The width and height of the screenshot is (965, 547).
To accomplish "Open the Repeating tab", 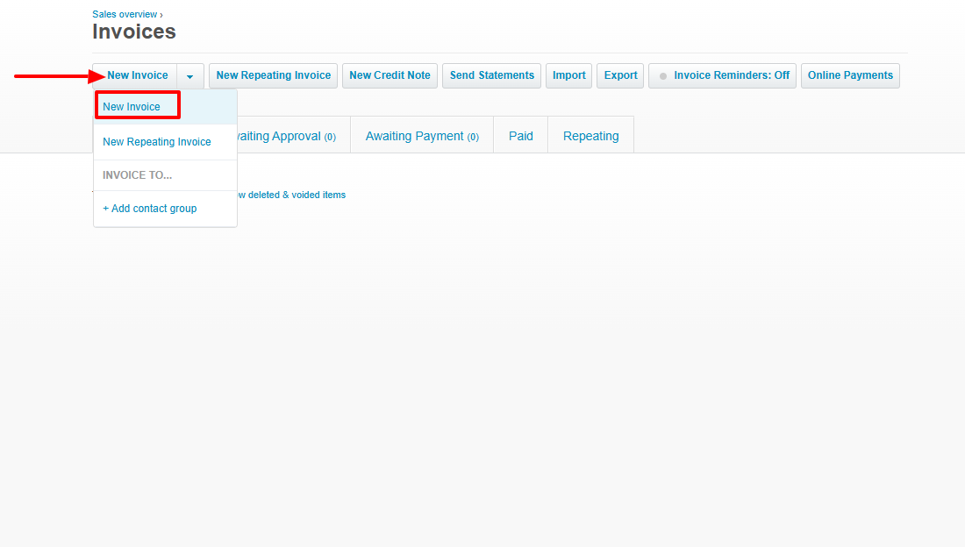I will (x=590, y=135).
